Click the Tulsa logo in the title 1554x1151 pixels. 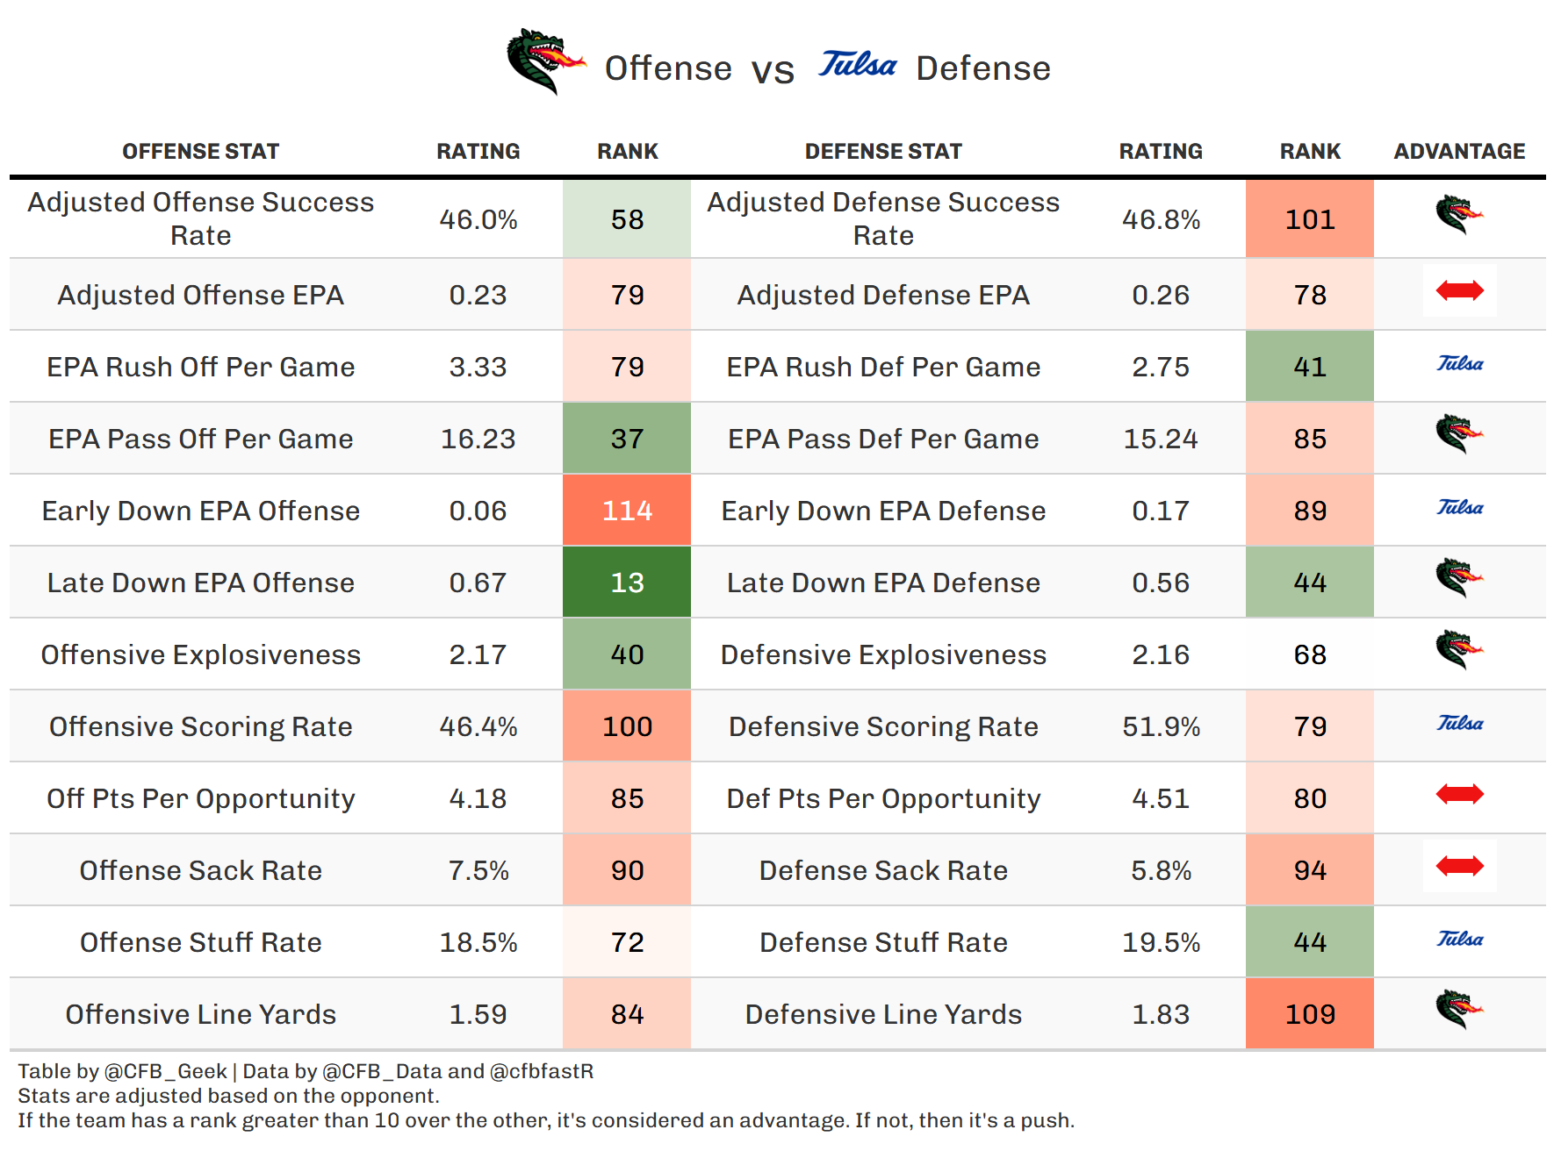point(858,65)
